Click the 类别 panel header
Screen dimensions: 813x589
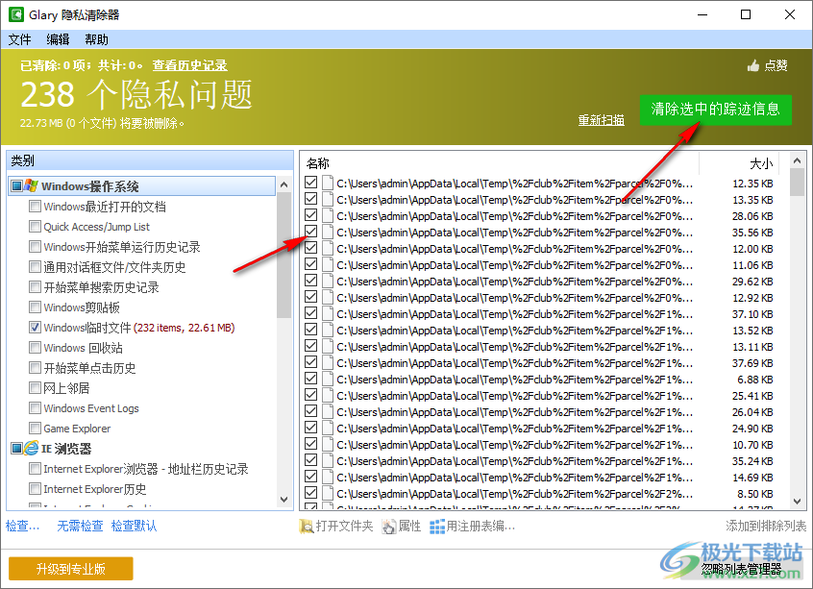pos(150,160)
